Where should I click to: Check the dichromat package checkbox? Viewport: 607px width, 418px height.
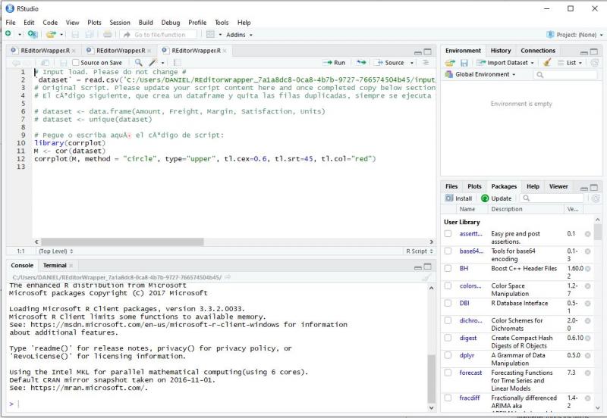click(448, 320)
